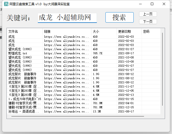
Task: Click the 765.7K size cell
Action: 98,53
